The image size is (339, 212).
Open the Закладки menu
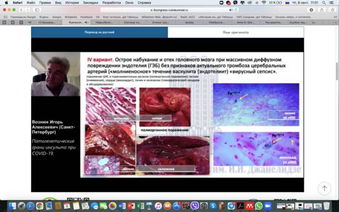point(90,3)
